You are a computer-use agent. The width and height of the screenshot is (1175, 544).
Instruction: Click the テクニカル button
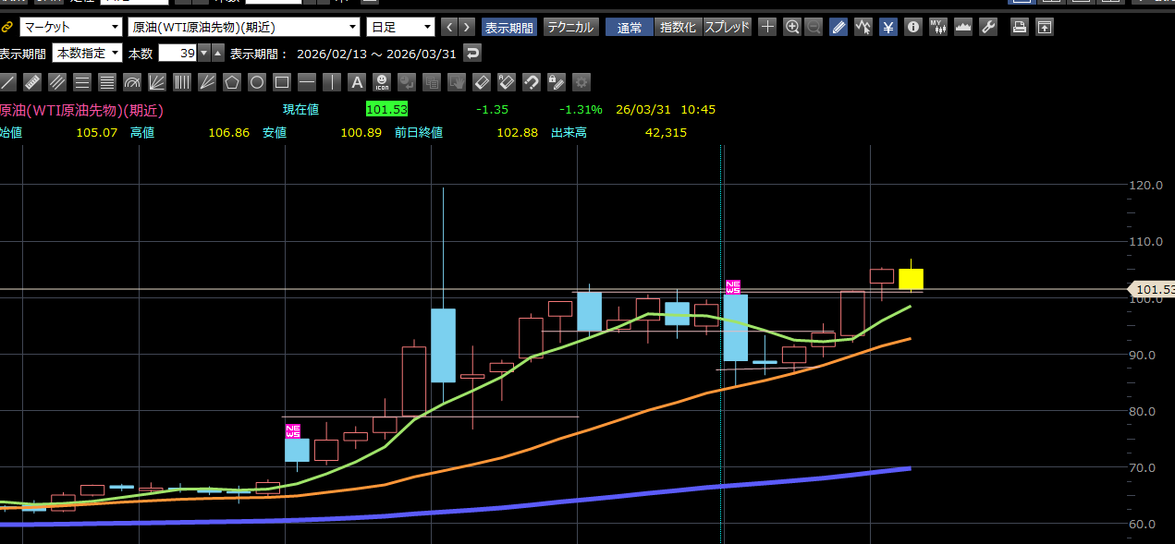pos(570,27)
